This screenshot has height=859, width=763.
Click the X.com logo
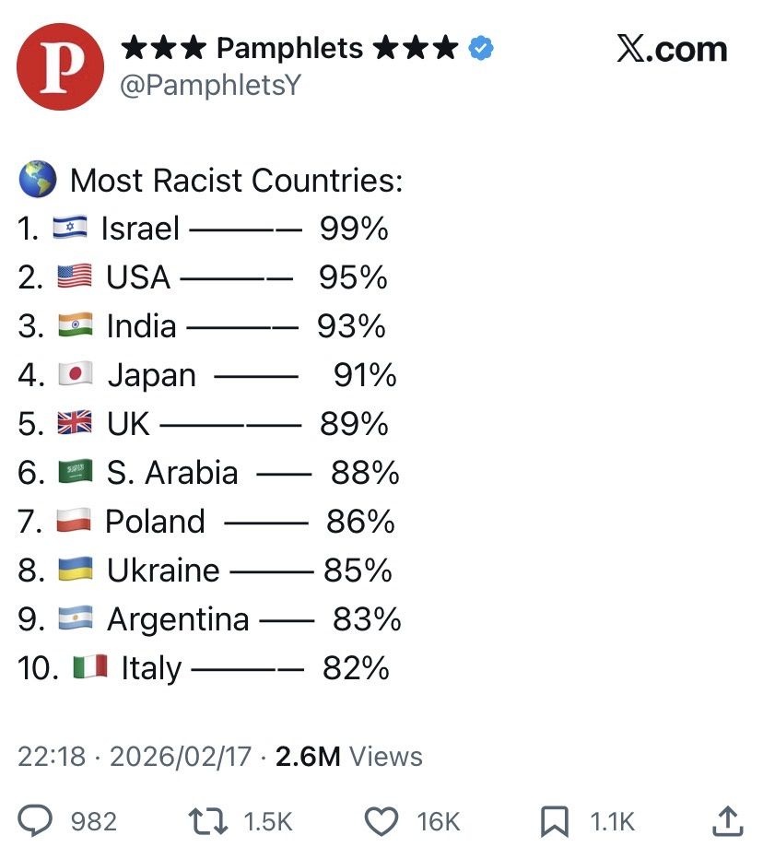[x=672, y=49]
